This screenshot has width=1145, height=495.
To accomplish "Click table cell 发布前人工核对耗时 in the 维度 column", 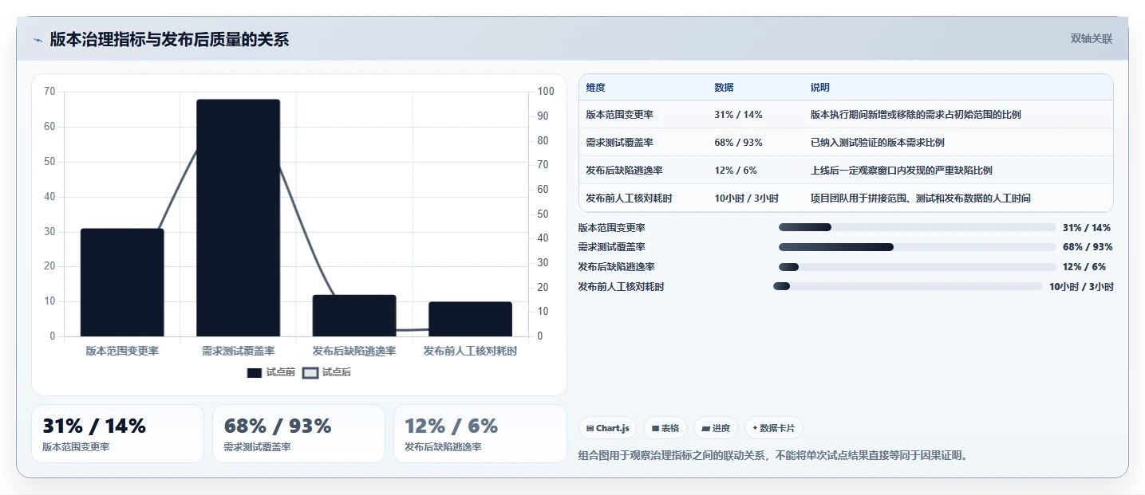I will (x=629, y=198).
